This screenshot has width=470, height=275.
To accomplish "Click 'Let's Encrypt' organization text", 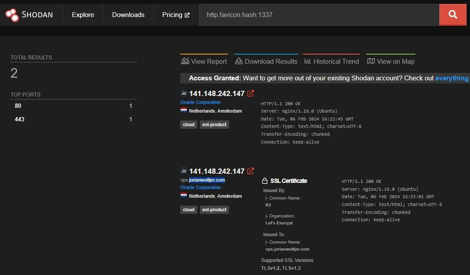I will (x=279, y=223).
